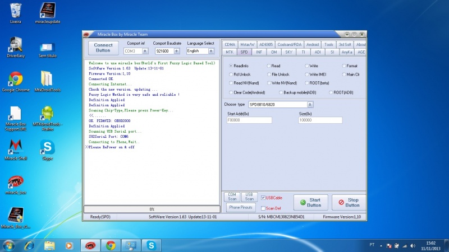Click the Connect Button

tap(103, 48)
